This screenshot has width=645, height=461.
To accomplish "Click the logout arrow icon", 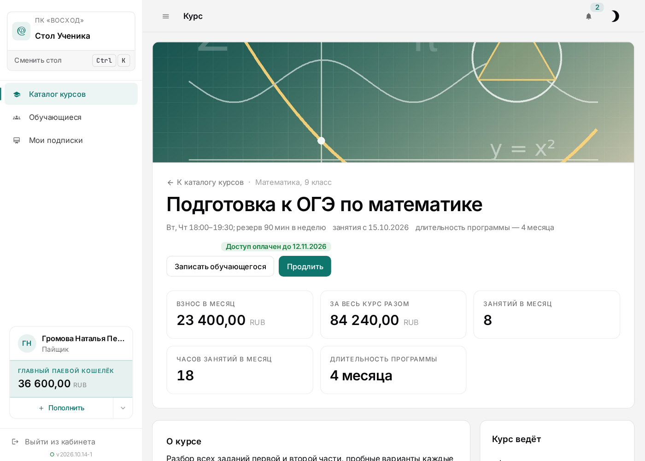I will tap(15, 442).
